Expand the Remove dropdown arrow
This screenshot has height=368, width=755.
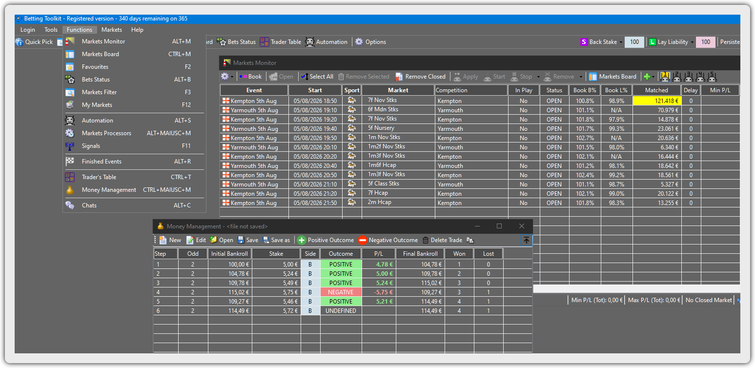click(581, 77)
